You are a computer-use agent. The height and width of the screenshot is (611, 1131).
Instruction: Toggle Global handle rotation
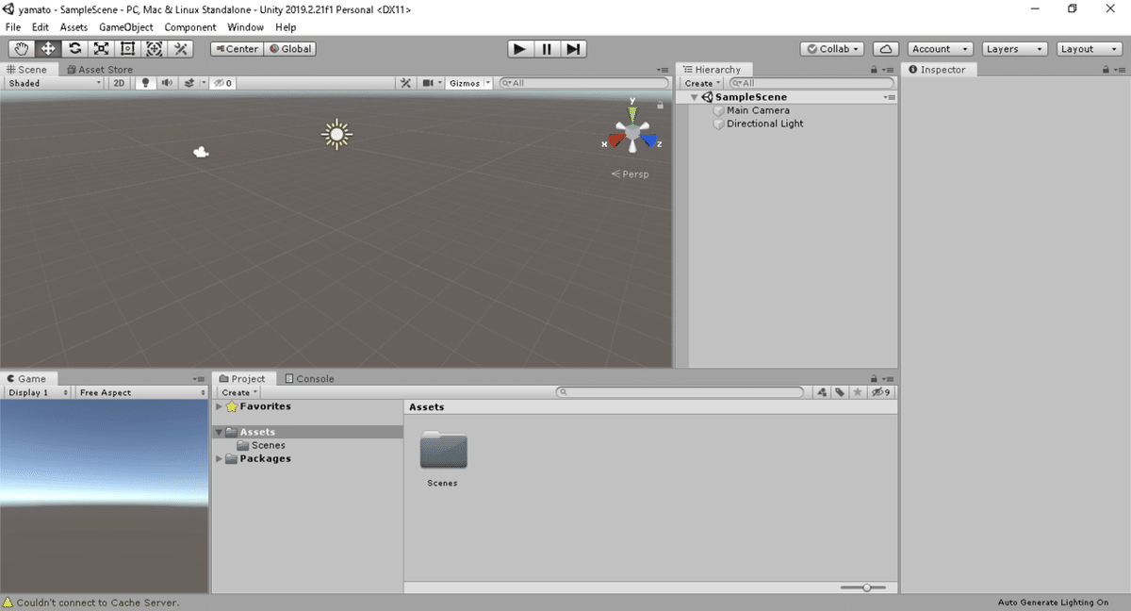[289, 49]
